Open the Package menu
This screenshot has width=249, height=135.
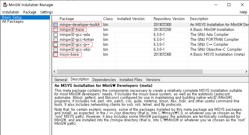tap(30, 12)
